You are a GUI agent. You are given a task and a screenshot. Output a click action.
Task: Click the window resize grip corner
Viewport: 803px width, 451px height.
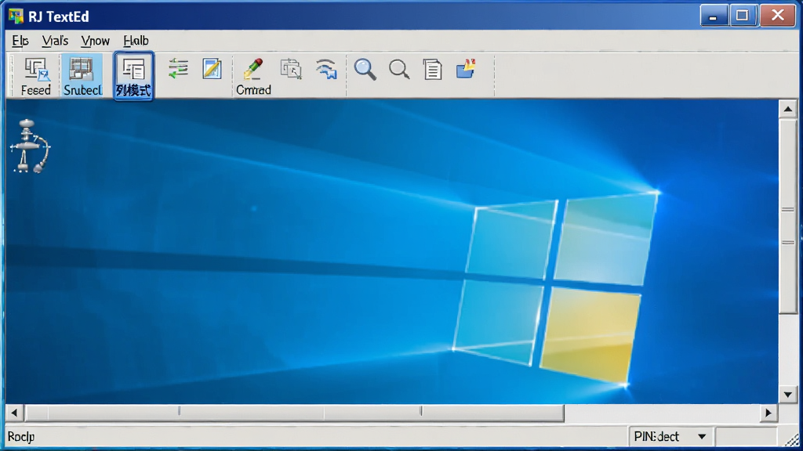point(792,438)
